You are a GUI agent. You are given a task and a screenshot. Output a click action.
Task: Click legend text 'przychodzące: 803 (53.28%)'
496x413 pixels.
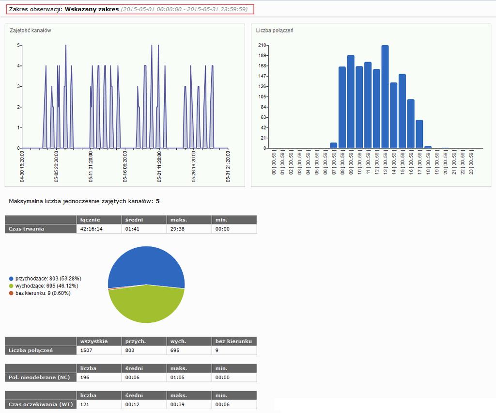48,279
